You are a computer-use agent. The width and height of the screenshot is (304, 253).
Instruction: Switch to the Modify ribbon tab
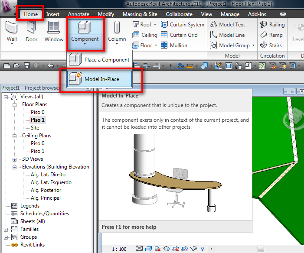click(x=106, y=14)
